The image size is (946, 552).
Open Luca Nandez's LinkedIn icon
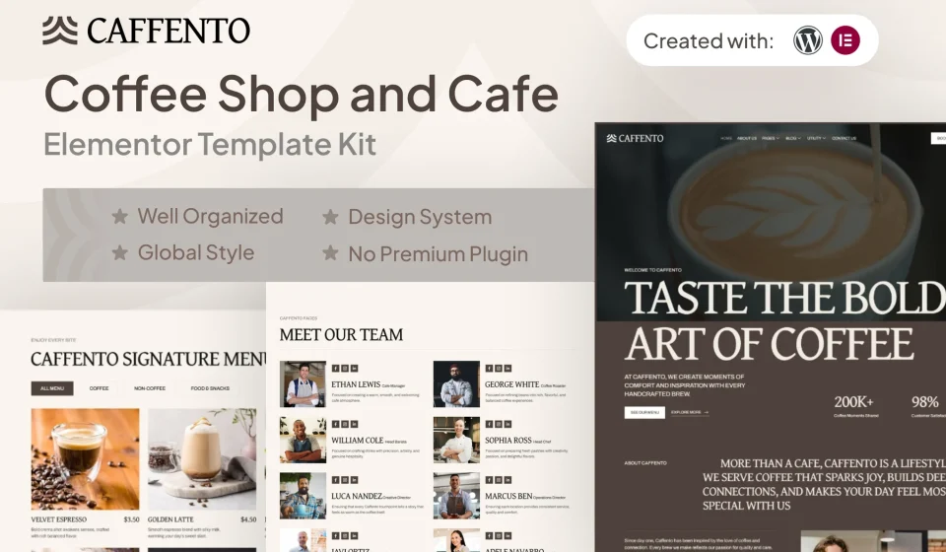click(354, 480)
